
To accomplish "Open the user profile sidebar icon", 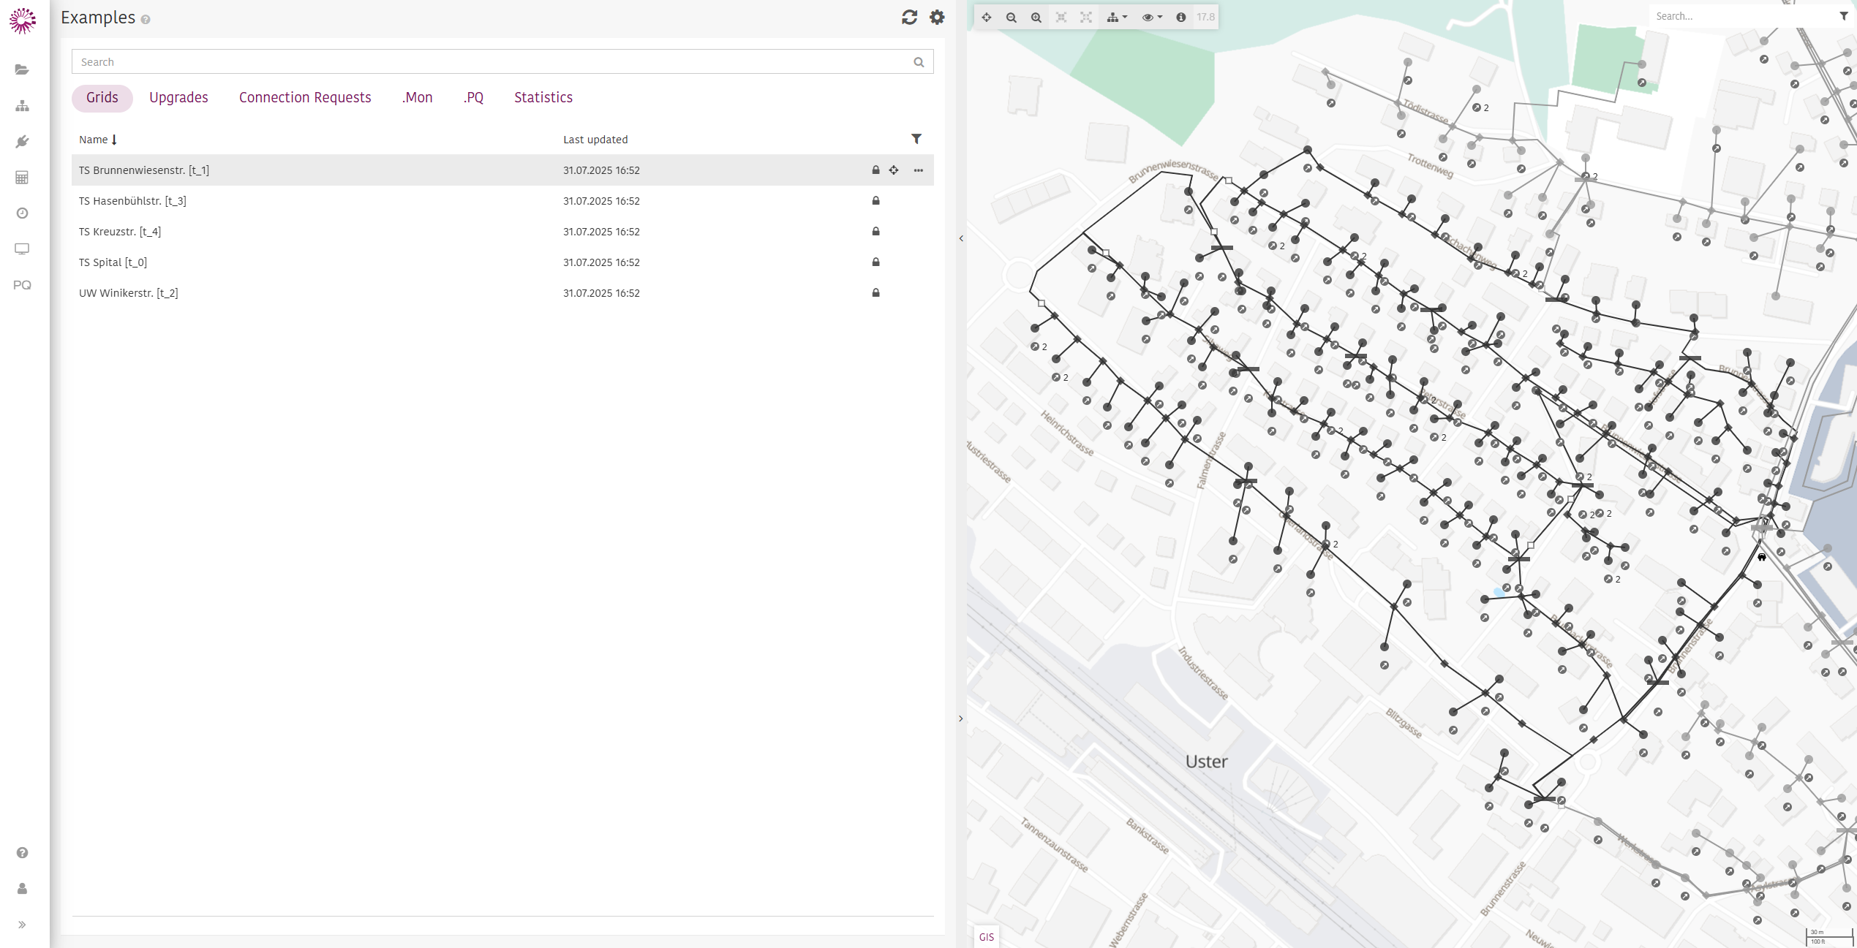I will (22, 889).
